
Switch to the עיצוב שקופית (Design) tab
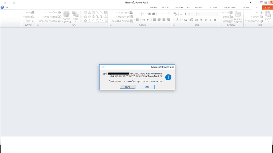click(229, 7)
